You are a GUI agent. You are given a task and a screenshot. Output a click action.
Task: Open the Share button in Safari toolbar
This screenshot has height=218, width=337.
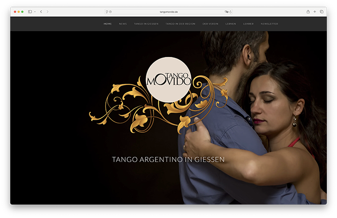pyautogui.click(x=308, y=12)
